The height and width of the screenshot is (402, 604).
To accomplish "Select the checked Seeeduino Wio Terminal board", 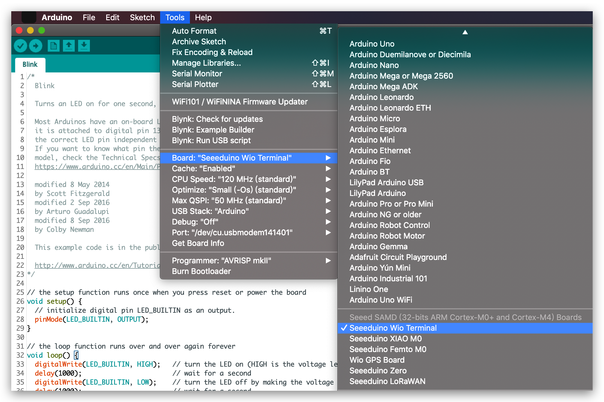I will (x=393, y=328).
